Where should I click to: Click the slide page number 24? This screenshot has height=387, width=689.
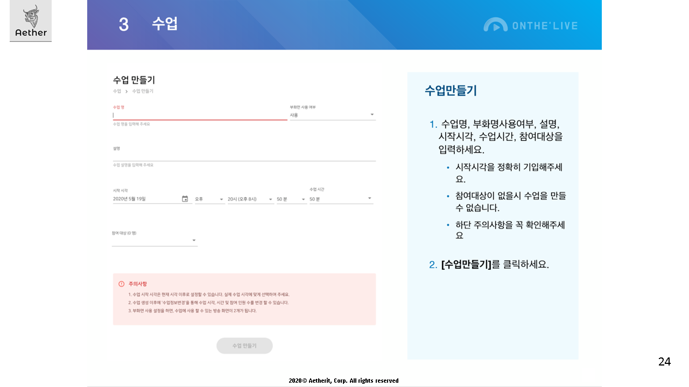click(x=664, y=362)
